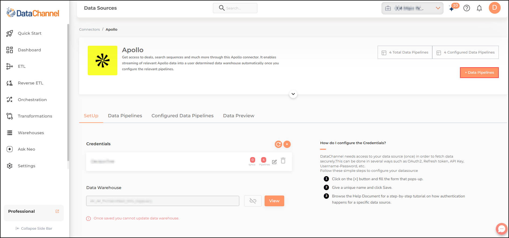Click the Quick Start rocket icon

coord(10,33)
